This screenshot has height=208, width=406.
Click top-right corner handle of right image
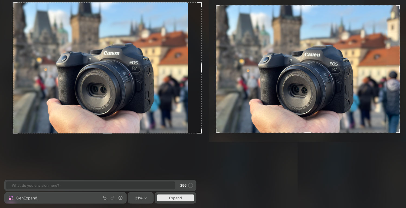(x=399, y=6)
